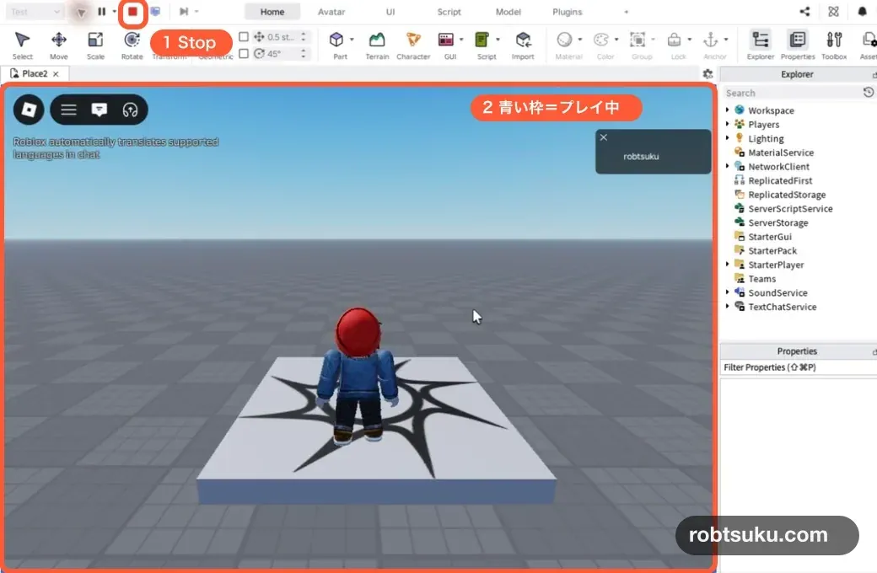This screenshot has height=573, width=877.
Task: Open the Import tool
Action: [x=523, y=46]
